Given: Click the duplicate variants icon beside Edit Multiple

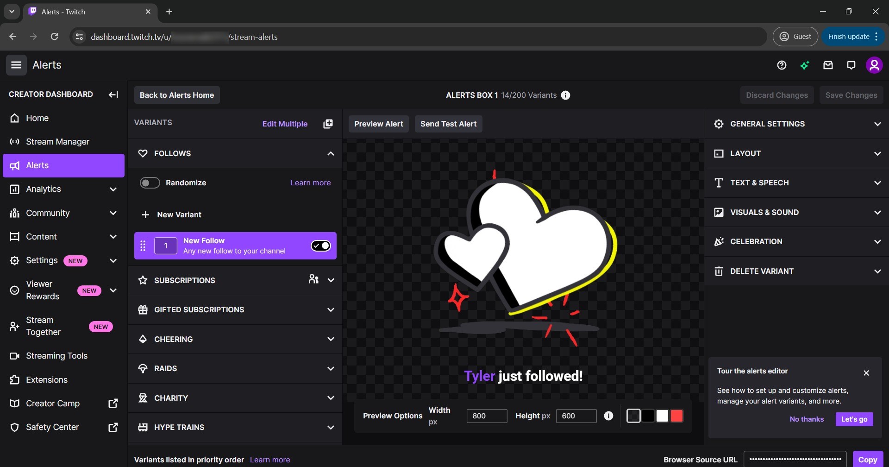Looking at the screenshot, I should tap(328, 124).
